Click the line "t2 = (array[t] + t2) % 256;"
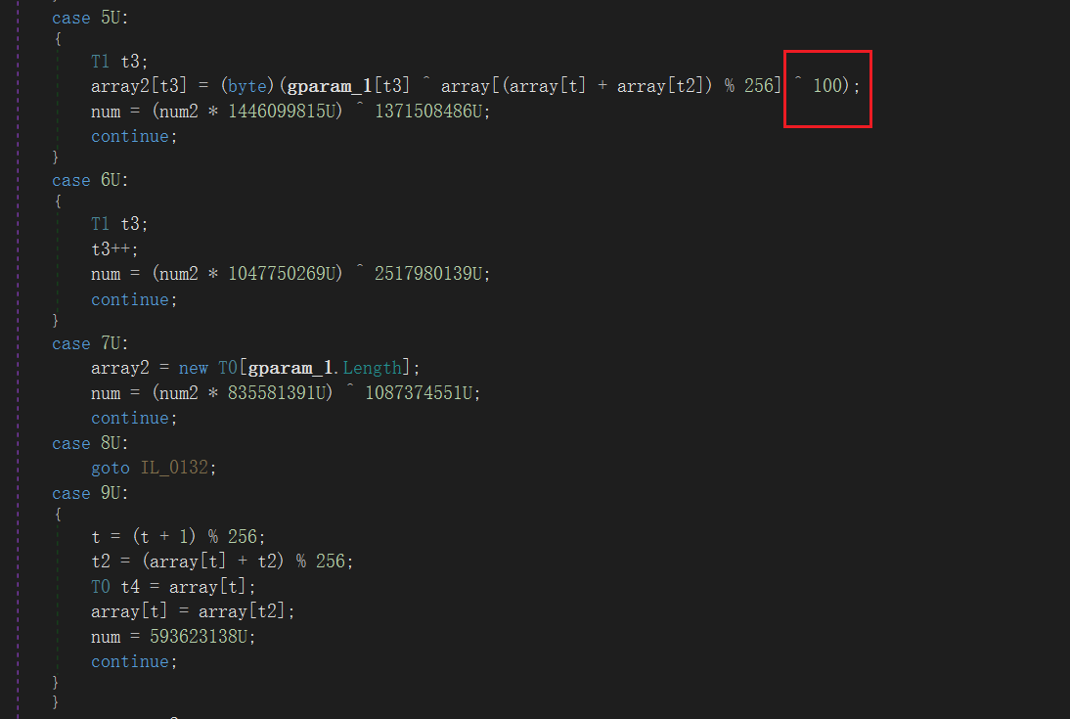 coord(222,562)
